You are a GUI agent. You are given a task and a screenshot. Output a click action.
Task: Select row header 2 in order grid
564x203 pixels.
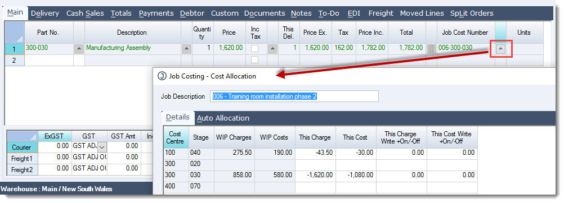tap(15, 61)
